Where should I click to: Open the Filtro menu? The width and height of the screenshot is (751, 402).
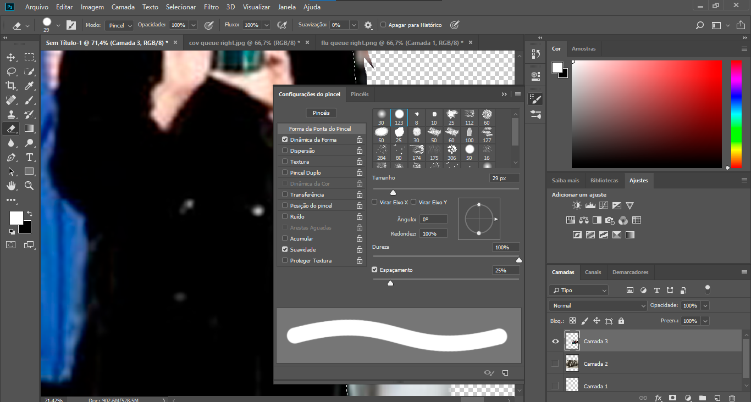(x=211, y=7)
